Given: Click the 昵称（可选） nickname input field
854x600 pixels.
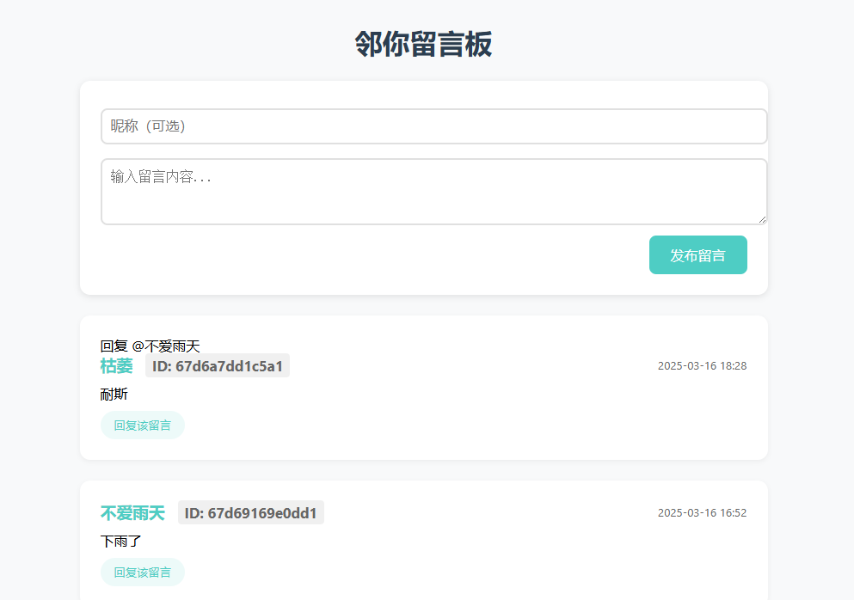Looking at the screenshot, I should click(433, 126).
